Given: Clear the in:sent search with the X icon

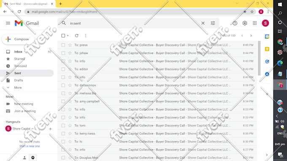Looking at the screenshot, I should pyautogui.click(x=203, y=23).
